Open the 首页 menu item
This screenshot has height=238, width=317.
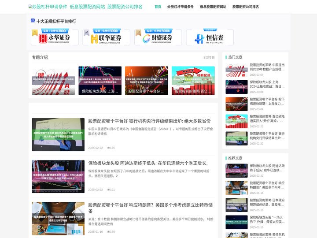(158, 7)
